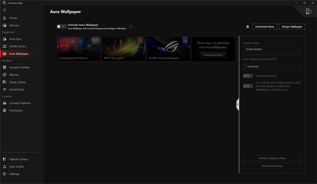Toggle the Superior Mode switch
The width and height of the screenshot is (317, 184).
pyautogui.click(x=248, y=76)
